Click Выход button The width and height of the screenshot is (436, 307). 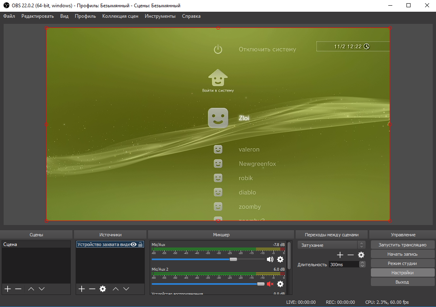pos(402,282)
